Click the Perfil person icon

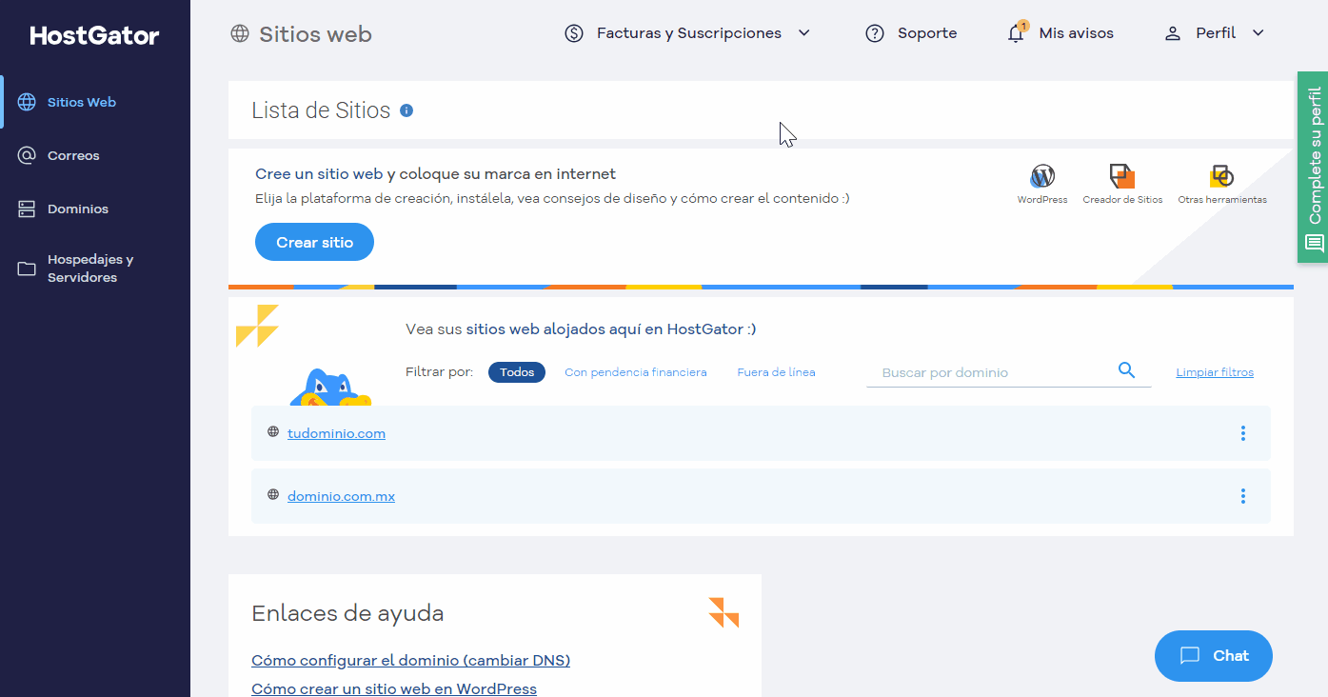[1173, 33]
